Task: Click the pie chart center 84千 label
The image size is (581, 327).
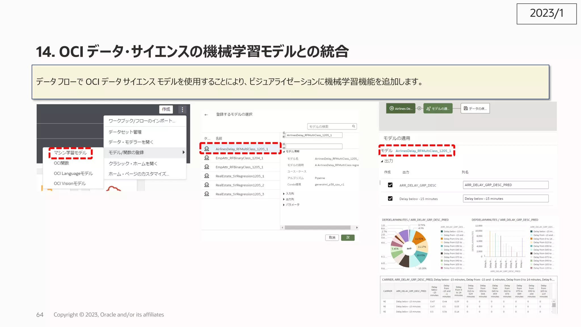Action: pos(409,249)
